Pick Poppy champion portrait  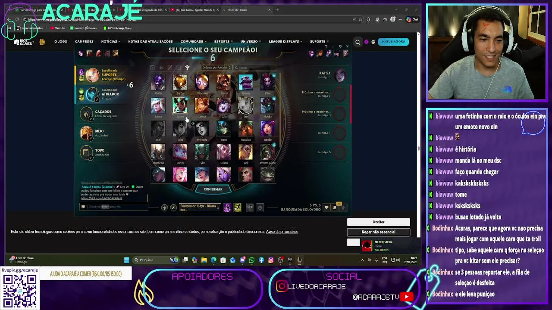[180, 152]
